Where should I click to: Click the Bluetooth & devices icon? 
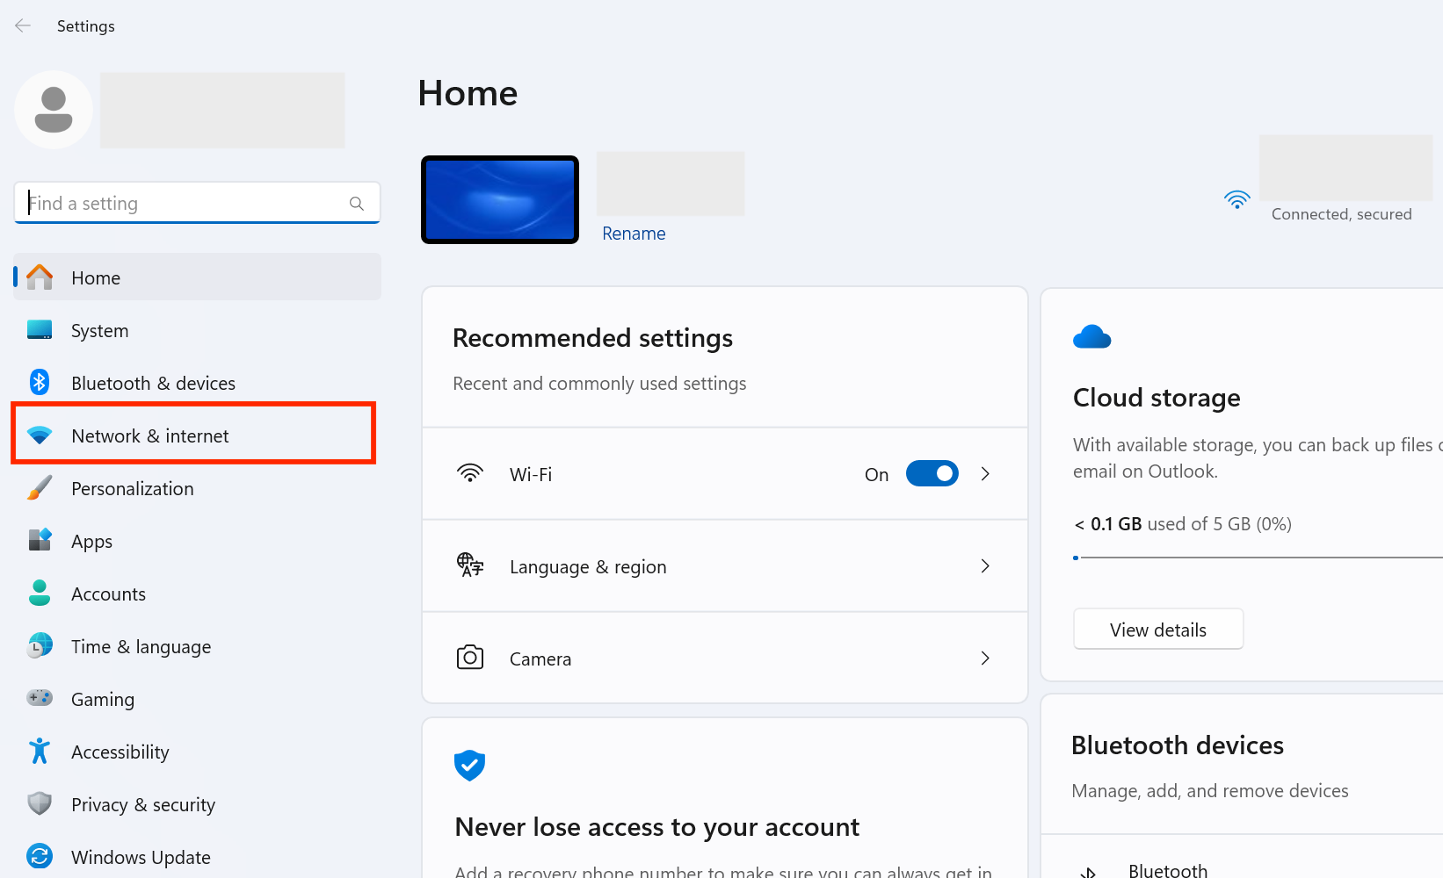coord(40,383)
